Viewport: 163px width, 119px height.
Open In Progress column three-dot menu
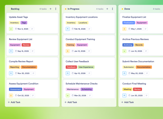(x=113, y=9)
